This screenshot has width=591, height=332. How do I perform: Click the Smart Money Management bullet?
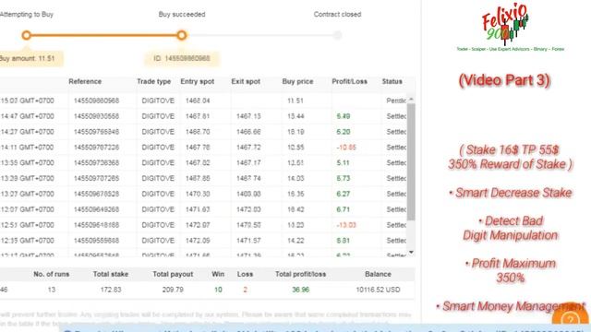[511, 306]
